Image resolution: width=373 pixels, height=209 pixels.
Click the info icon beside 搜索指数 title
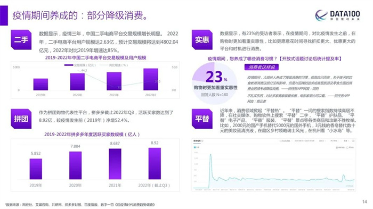(202, 141)
